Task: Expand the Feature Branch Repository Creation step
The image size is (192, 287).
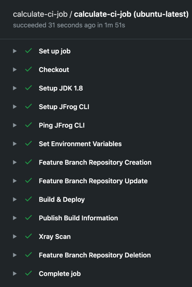Action: click(15, 162)
